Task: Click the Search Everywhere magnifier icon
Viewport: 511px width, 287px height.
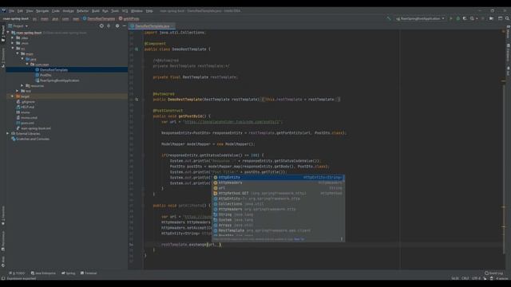Action: click(x=507, y=18)
